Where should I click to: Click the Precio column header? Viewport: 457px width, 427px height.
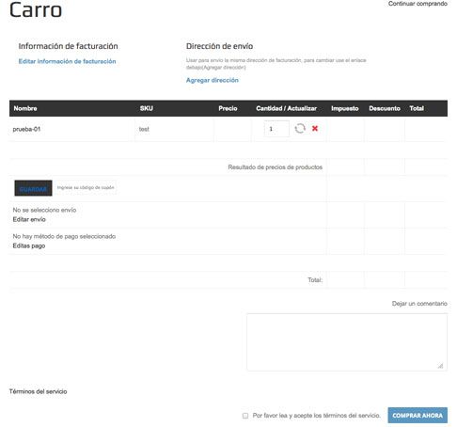point(228,108)
